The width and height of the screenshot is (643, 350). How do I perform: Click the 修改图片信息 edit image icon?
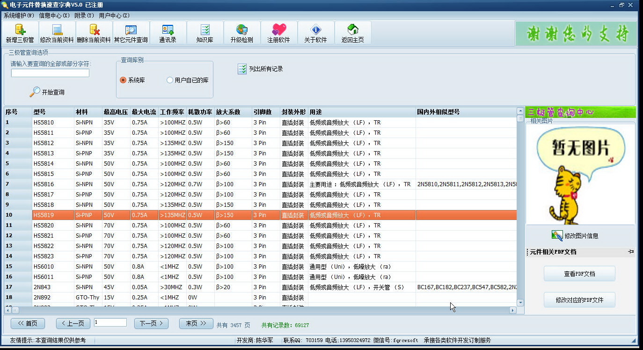pyautogui.click(x=557, y=236)
